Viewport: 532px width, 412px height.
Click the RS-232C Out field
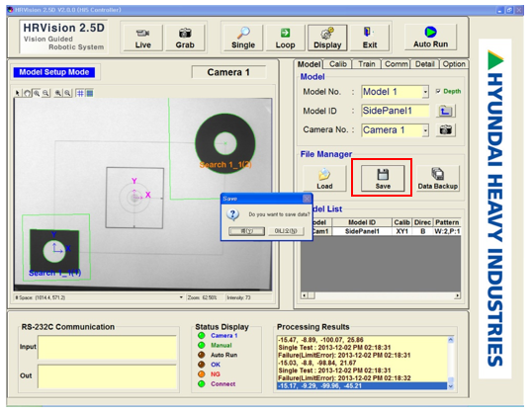point(107,376)
